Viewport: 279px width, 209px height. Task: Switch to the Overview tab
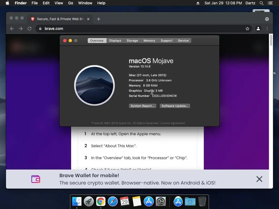[97, 41]
